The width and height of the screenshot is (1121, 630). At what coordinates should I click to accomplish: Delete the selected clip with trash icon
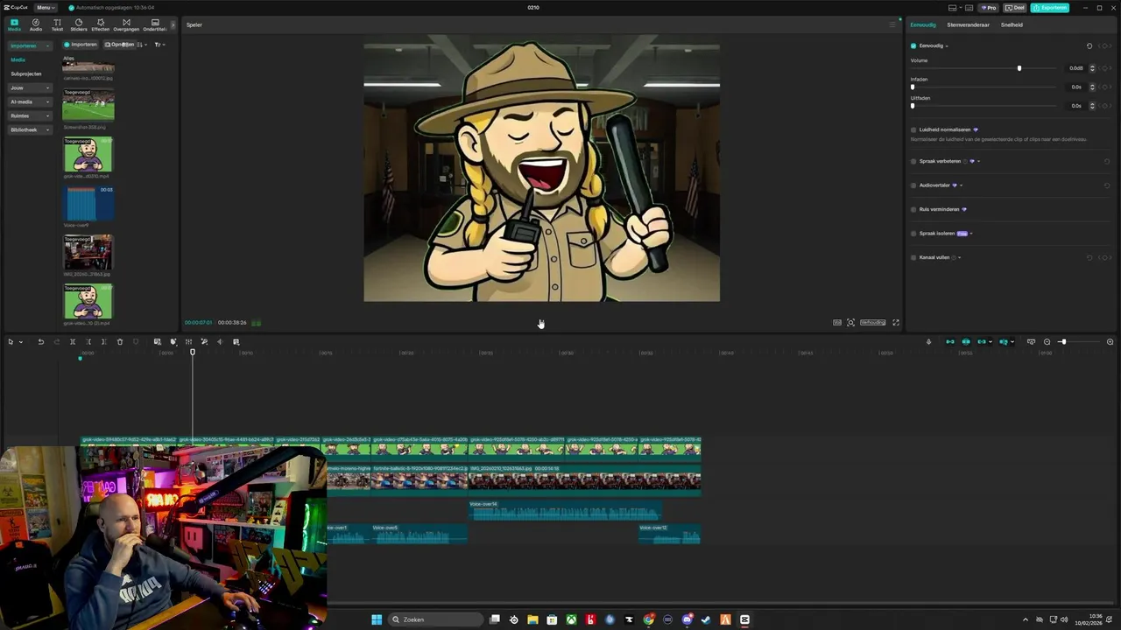coord(120,341)
